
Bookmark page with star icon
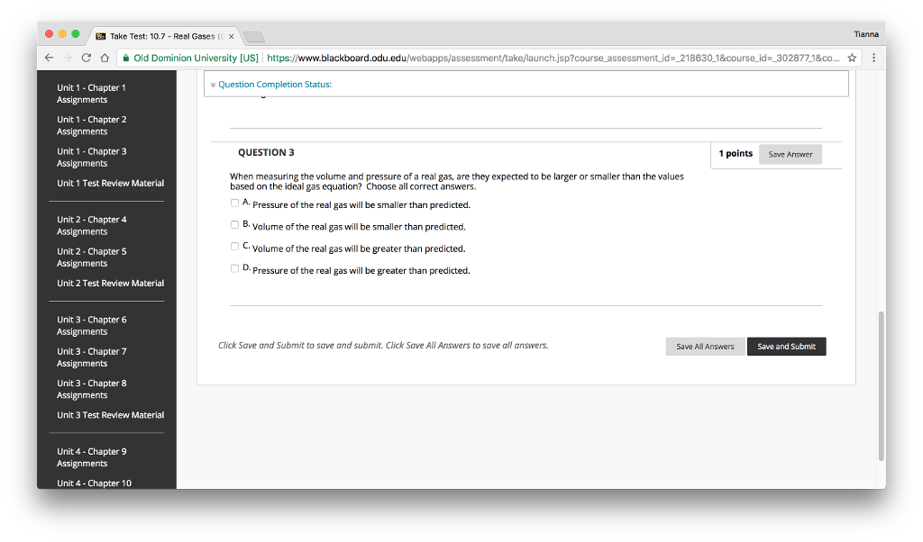coord(853,58)
